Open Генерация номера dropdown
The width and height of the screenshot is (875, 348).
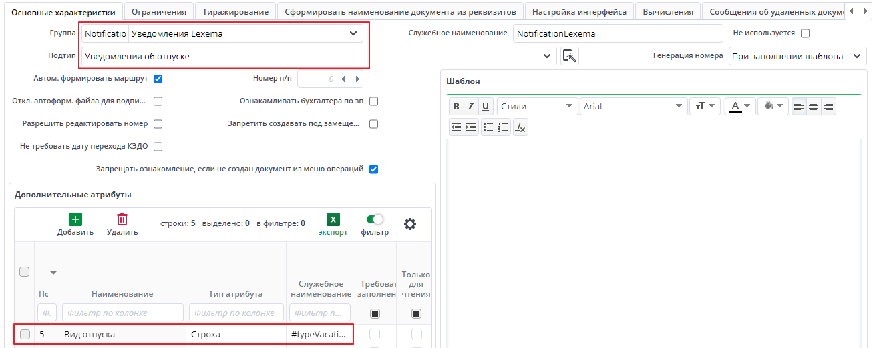click(858, 57)
